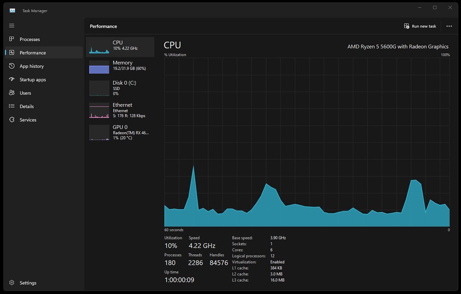This screenshot has width=461, height=294.
Task: Click the Task Manager window title text
Action: (35, 11)
